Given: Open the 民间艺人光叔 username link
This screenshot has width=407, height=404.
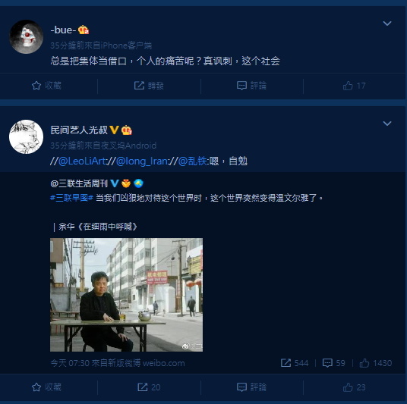Looking at the screenshot, I should pyautogui.click(x=79, y=130).
